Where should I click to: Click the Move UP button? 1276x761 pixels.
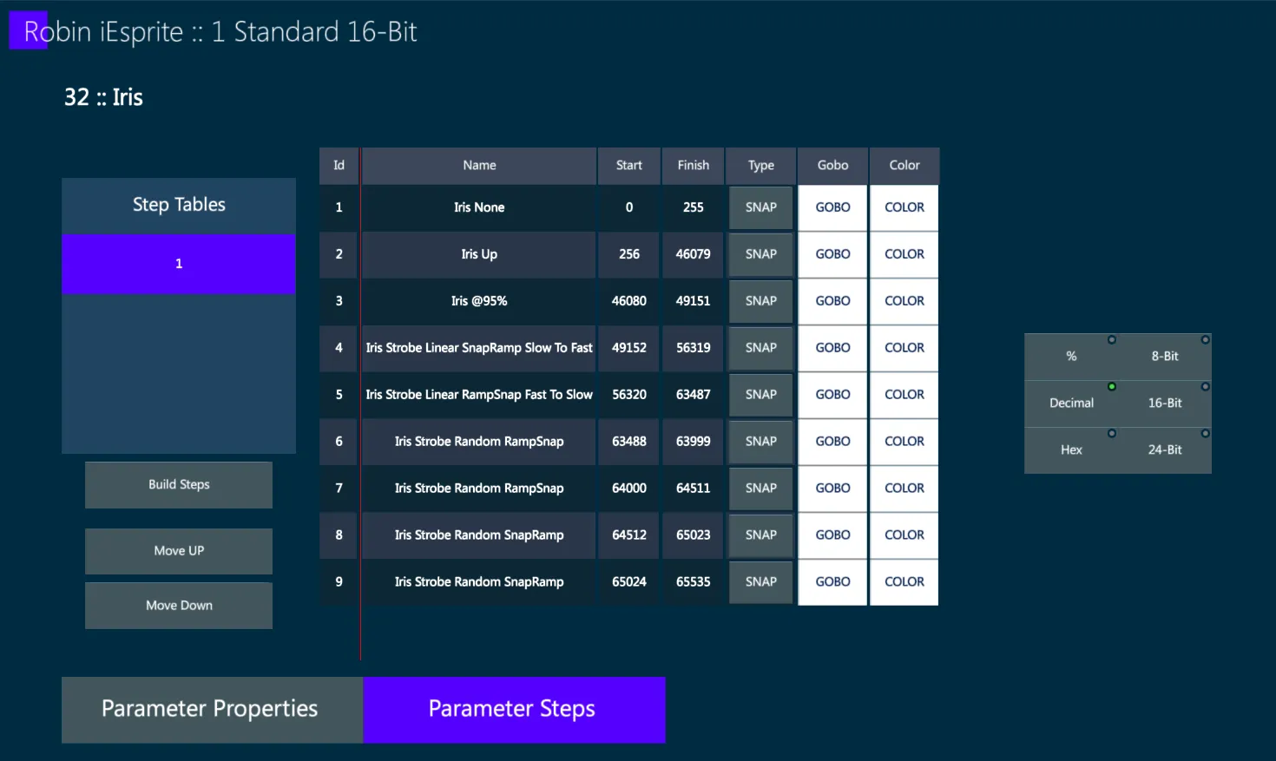[x=179, y=551]
